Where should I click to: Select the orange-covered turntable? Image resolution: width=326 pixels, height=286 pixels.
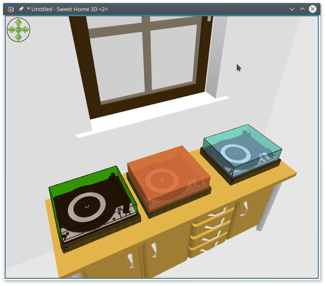tap(169, 181)
